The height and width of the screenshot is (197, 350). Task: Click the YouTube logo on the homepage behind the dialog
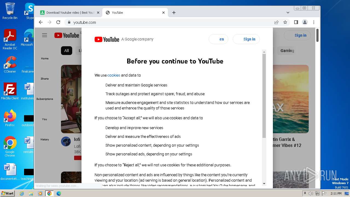tap(67, 35)
